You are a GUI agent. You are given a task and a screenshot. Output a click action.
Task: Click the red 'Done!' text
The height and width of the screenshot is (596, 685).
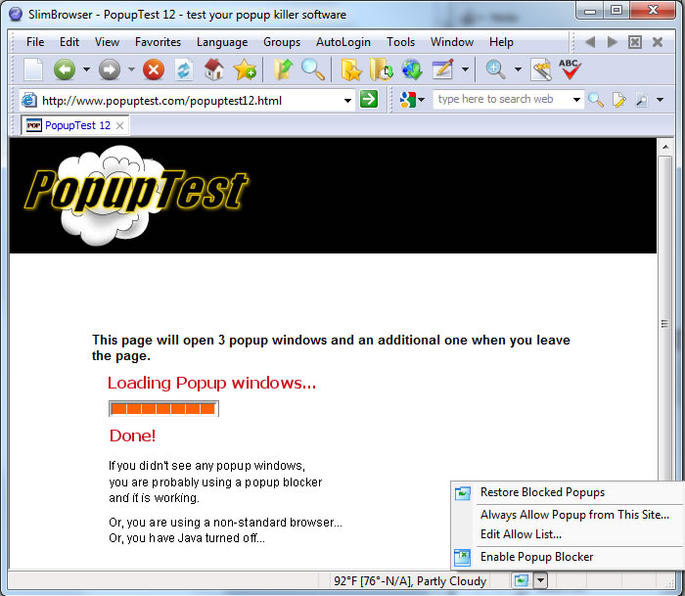pyautogui.click(x=132, y=436)
